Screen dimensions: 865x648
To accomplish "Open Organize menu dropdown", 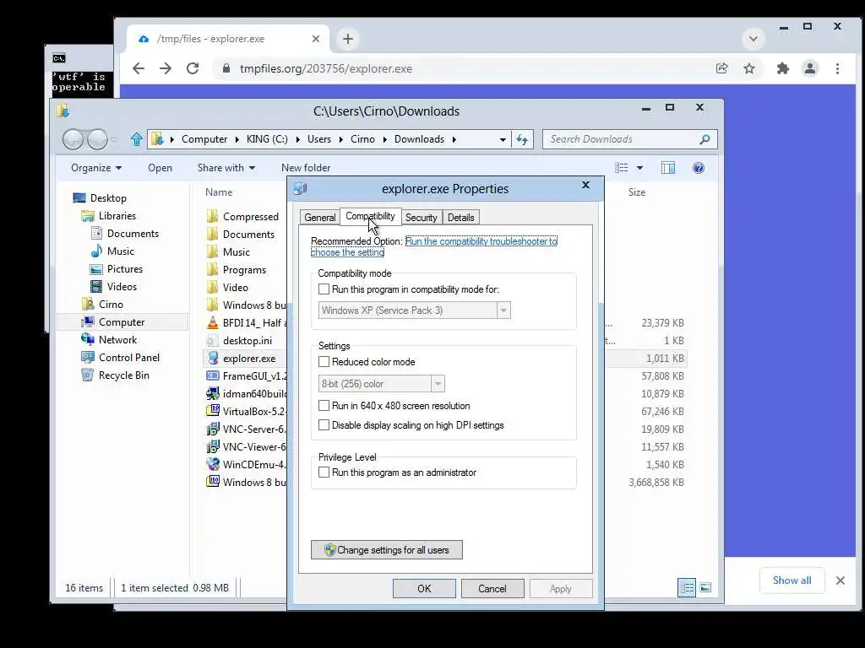I will [x=96, y=168].
